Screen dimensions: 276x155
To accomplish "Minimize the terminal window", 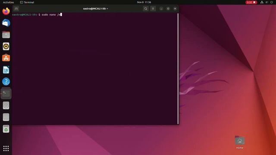I will pyautogui.click(x=161, y=9).
